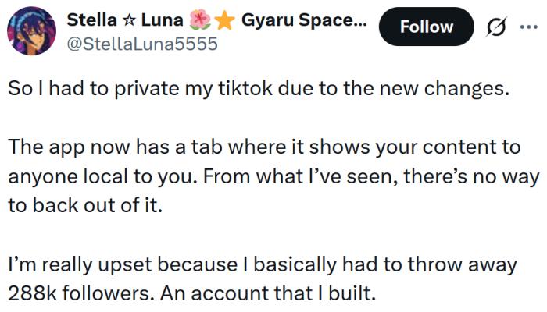Open the @StellaLuna5555 handle link
547x312 pixels.
pyautogui.click(x=142, y=44)
